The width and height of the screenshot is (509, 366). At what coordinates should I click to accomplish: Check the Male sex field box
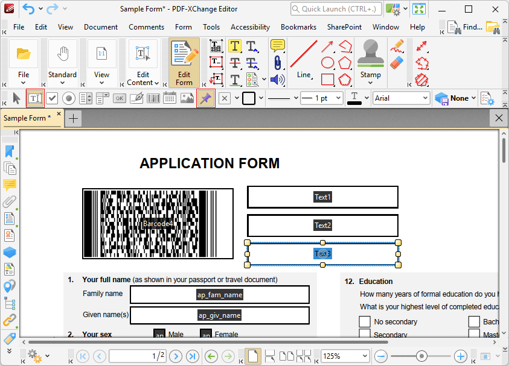159,333
